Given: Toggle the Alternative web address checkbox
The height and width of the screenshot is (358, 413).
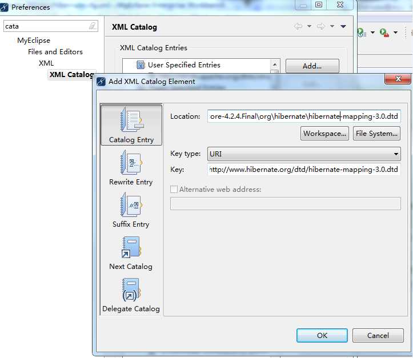Looking at the screenshot, I should click(174, 189).
